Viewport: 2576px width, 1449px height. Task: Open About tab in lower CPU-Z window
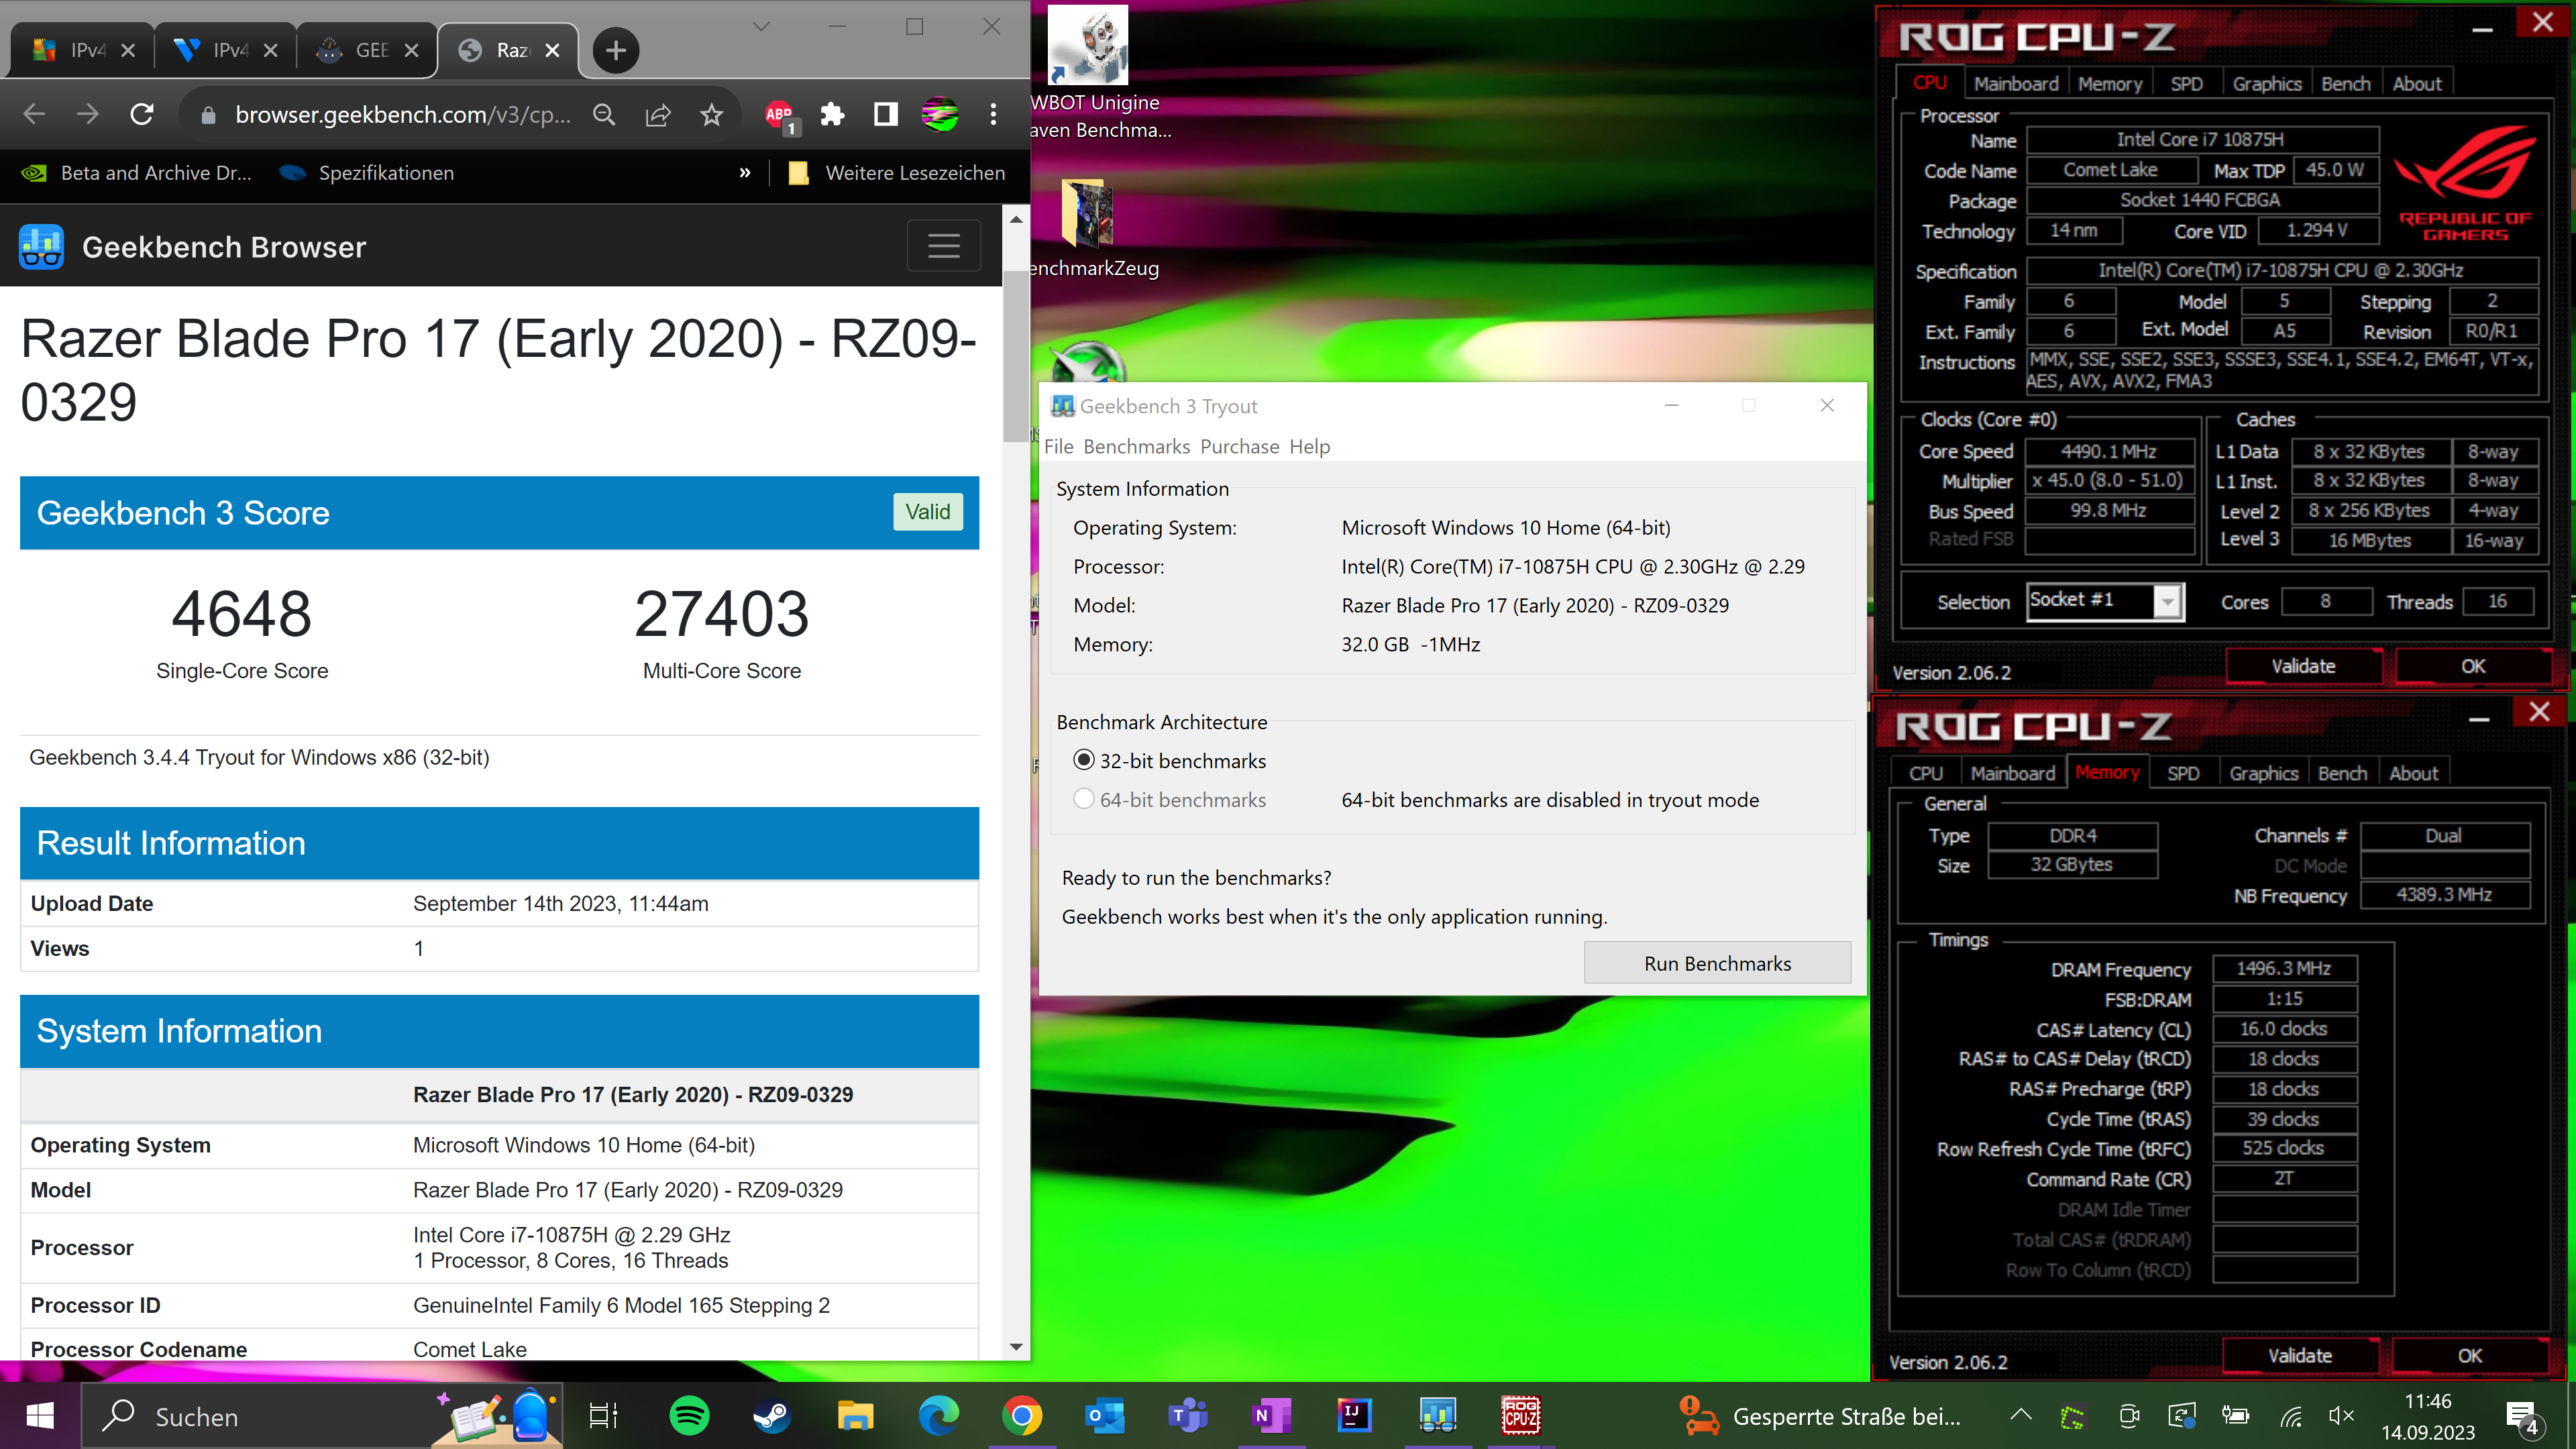click(x=2413, y=773)
